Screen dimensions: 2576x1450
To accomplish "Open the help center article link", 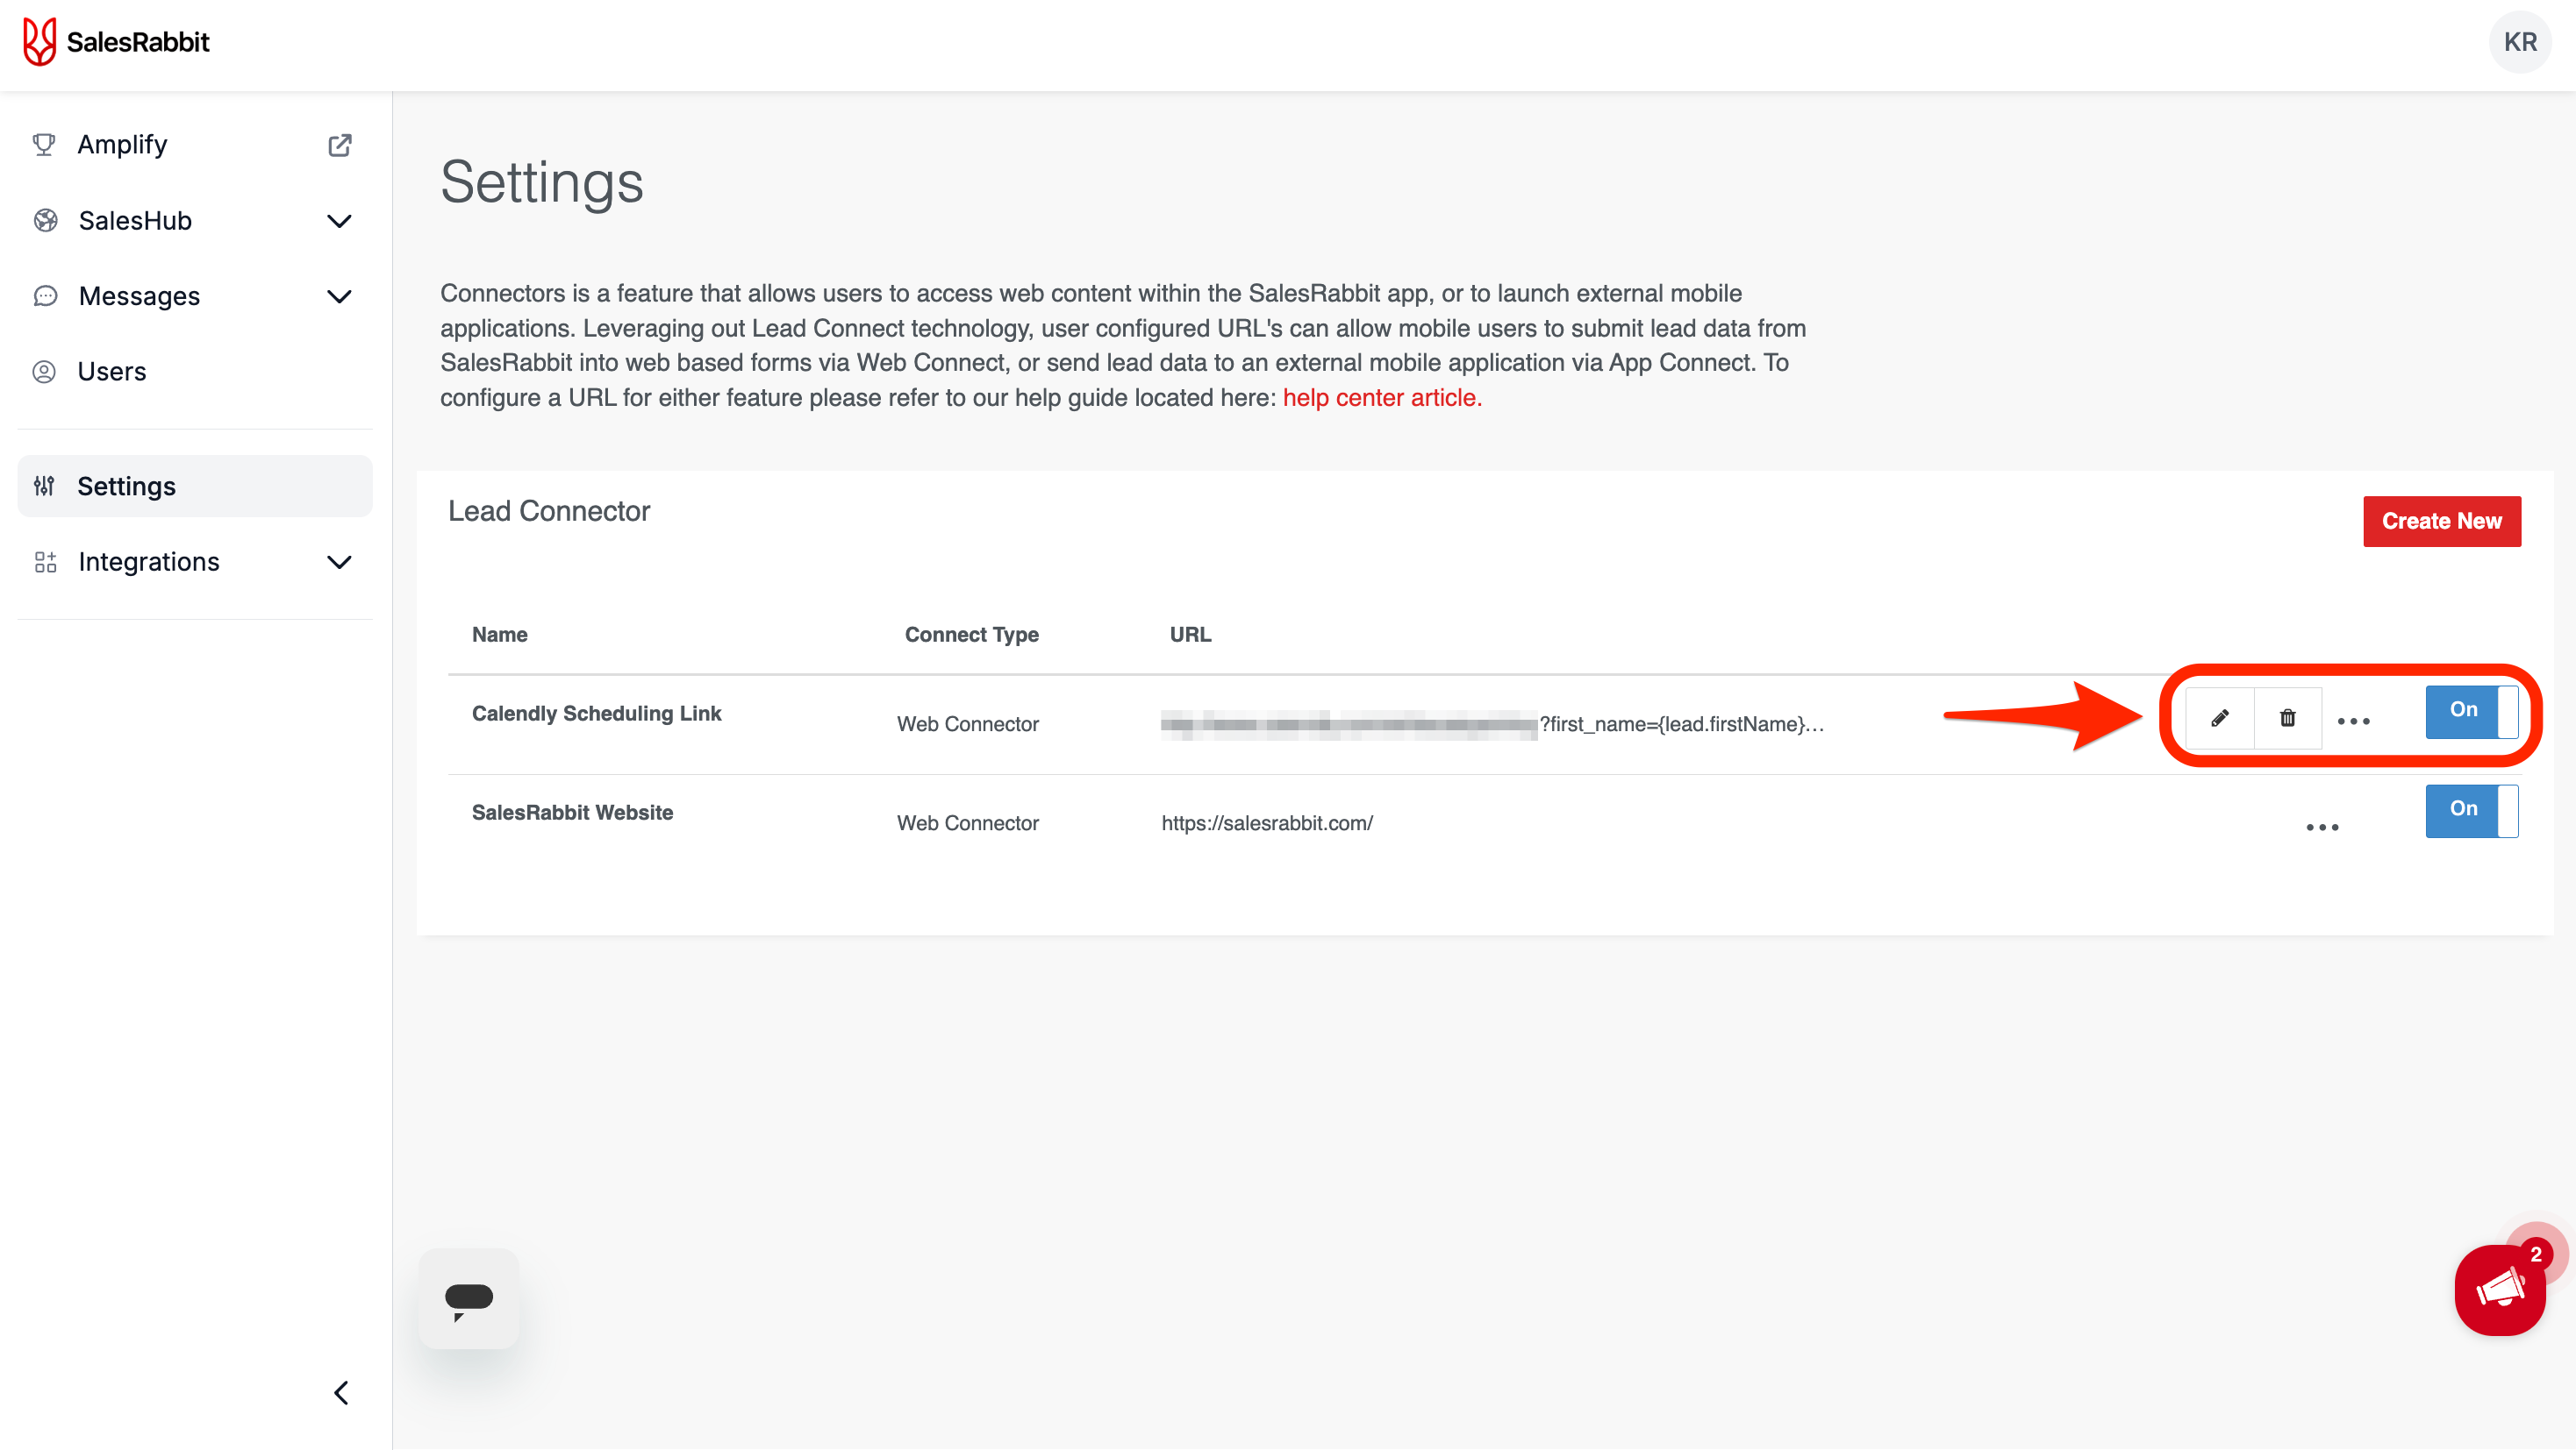I will click(1381, 398).
